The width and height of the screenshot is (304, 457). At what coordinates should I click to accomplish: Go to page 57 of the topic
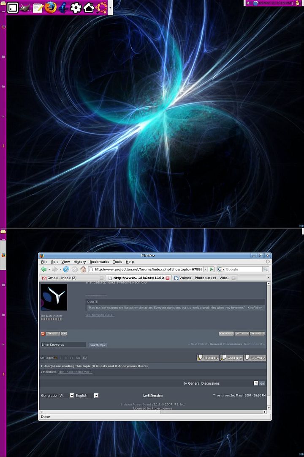[71, 358]
